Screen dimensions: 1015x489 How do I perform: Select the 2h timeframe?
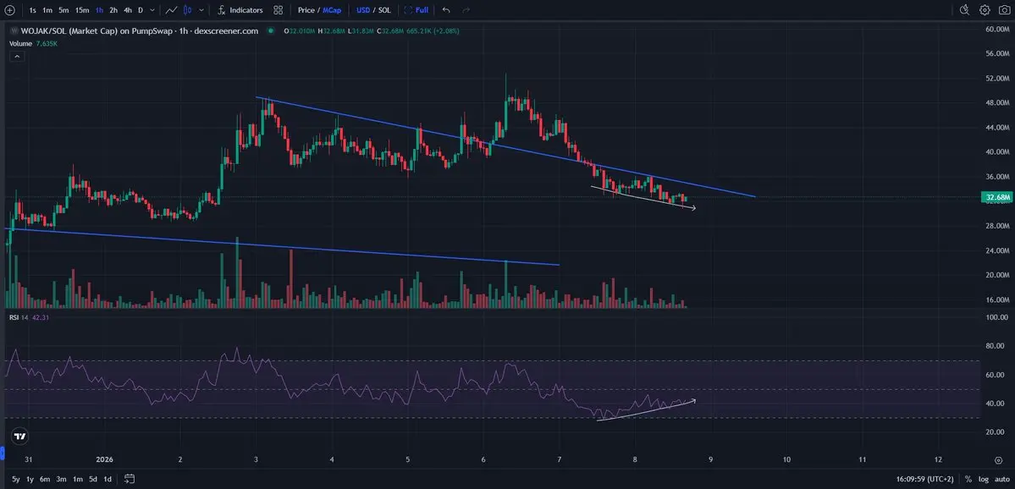coord(113,10)
